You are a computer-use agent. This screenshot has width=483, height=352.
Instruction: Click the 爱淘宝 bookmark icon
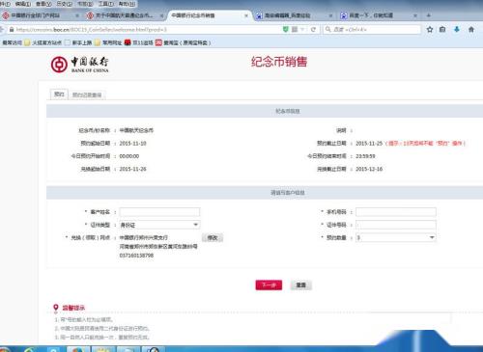158,42
